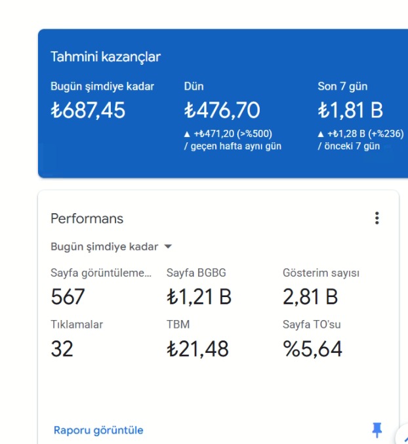Viewport: 408px width, 444px height.
Task: Expand the 'Bugün şimdiye kadar' period dropdown
Action: pyautogui.click(x=112, y=247)
